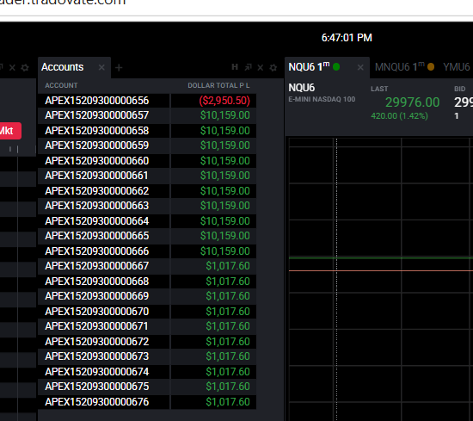This screenshot has width=473, height=421.
Task: Close the NQU6 1m chart tab
Action: [360, 67]
